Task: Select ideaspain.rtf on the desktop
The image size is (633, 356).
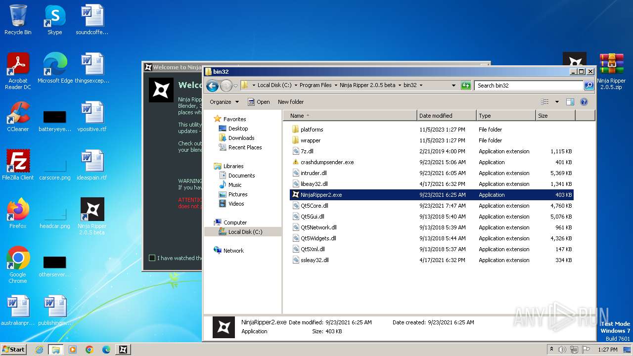Action: coord(92,165)
